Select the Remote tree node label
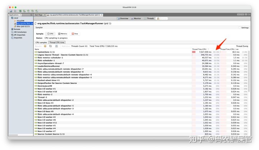The width and height of the screenshot is (259, 150). tap(17, 29)
